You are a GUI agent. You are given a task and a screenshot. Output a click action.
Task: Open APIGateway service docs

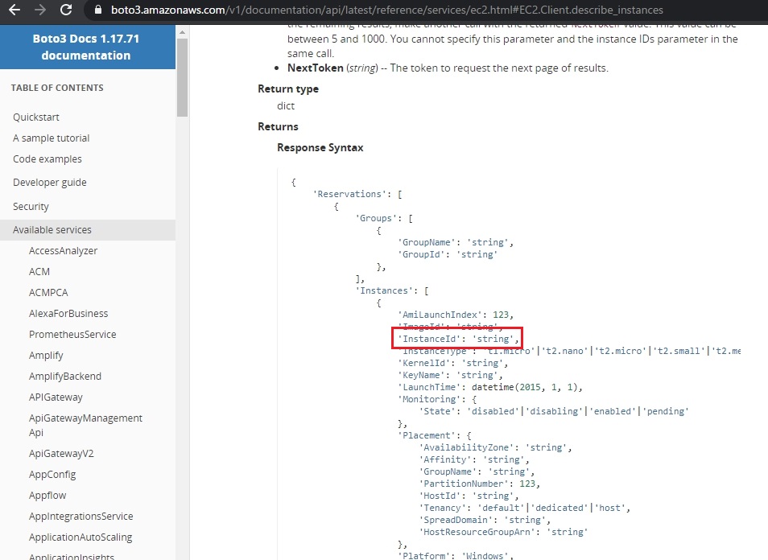56,397
